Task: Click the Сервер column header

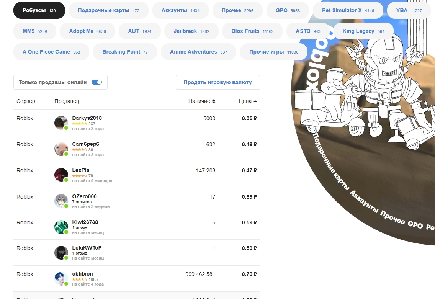Action: click(26, 101)
